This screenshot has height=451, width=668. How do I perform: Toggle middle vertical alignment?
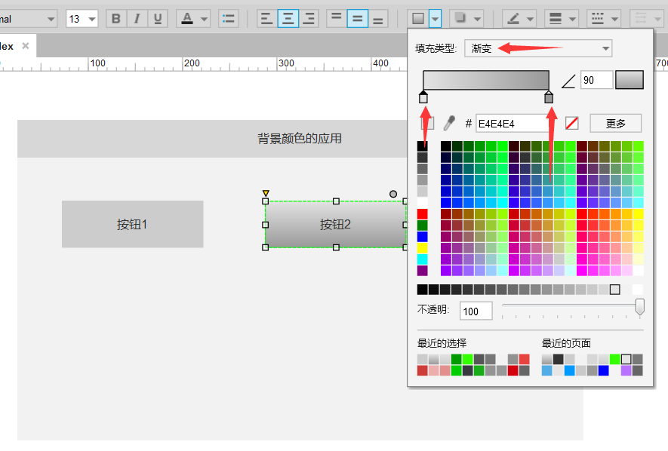pyautogui.click(x=358, y=19)
